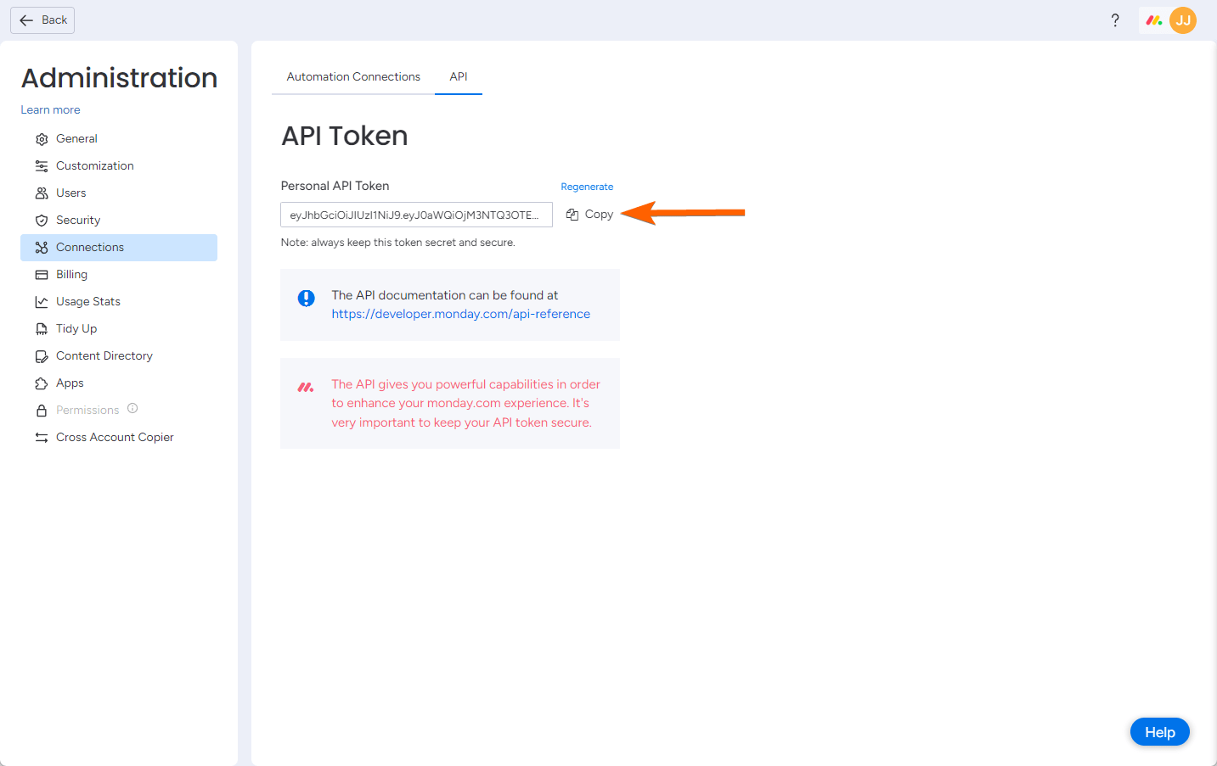Open Cross Account Copier in sidebar
Screen dimensions: 1217x766
click(115, 438)
